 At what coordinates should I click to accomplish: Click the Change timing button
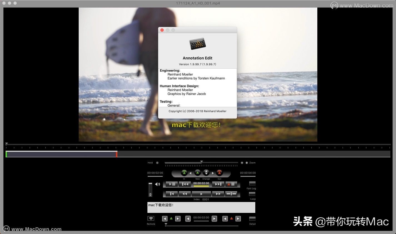[206, 173]
